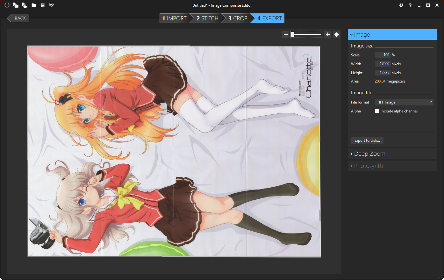Image resolution: width=444 pixels, height=280 pixels.
Task: Click the Save As icon
Action: 52,5
